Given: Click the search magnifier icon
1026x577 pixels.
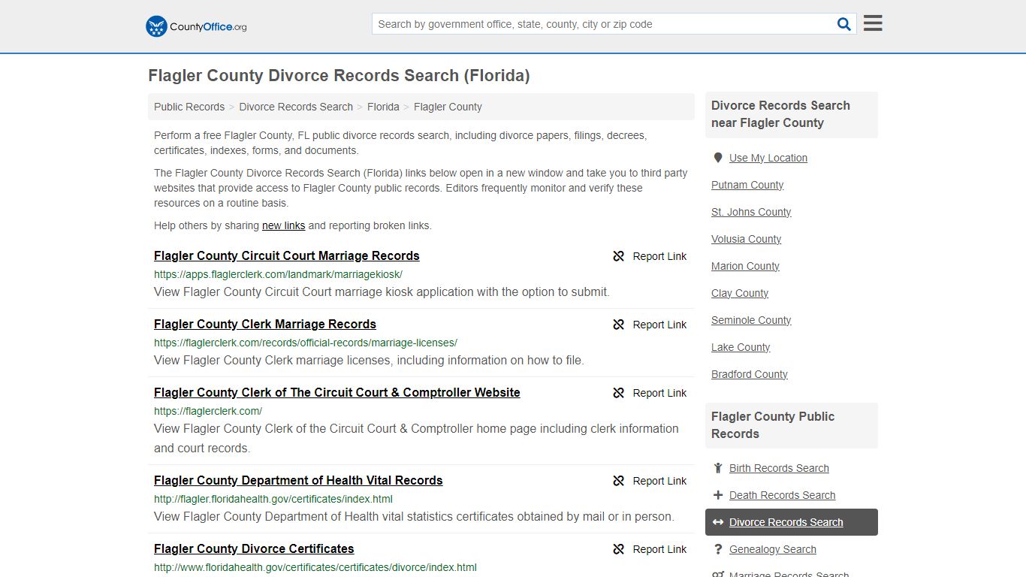Looking at the screenshot, I should click(x=844, y=24).
